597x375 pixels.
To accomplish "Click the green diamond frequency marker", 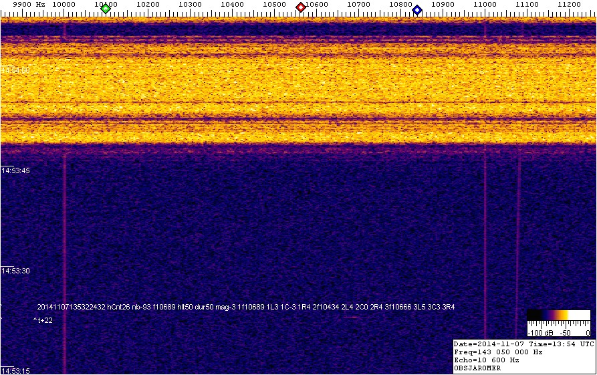I will (105, 8).
